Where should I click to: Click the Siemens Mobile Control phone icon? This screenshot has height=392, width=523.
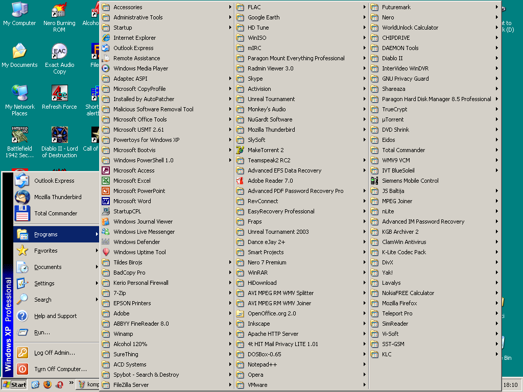(374, 181)
